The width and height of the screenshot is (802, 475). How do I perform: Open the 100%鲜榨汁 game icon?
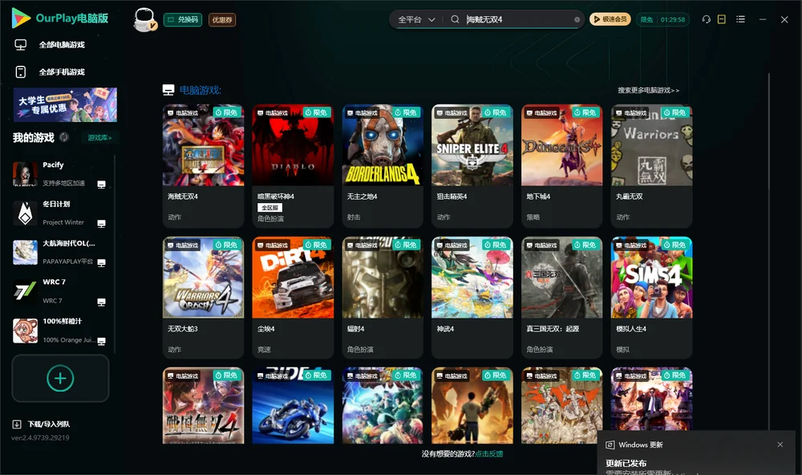point(25,331)
